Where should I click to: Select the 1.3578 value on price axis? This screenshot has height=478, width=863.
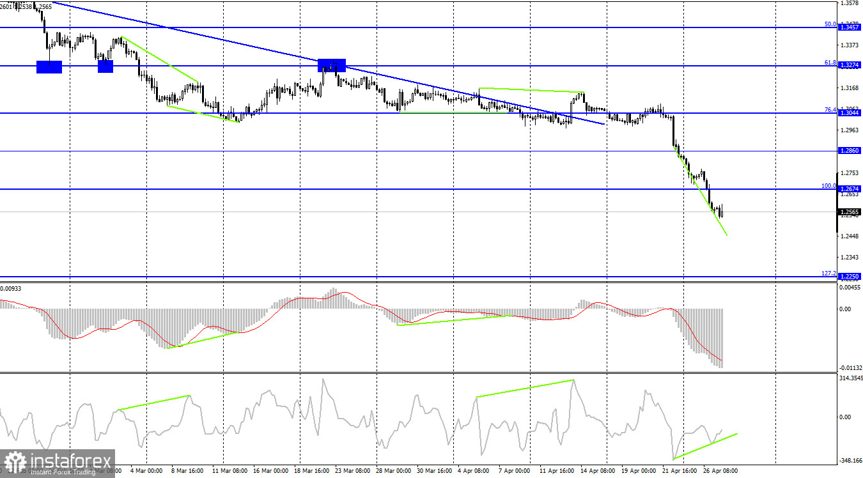(850, 3)
